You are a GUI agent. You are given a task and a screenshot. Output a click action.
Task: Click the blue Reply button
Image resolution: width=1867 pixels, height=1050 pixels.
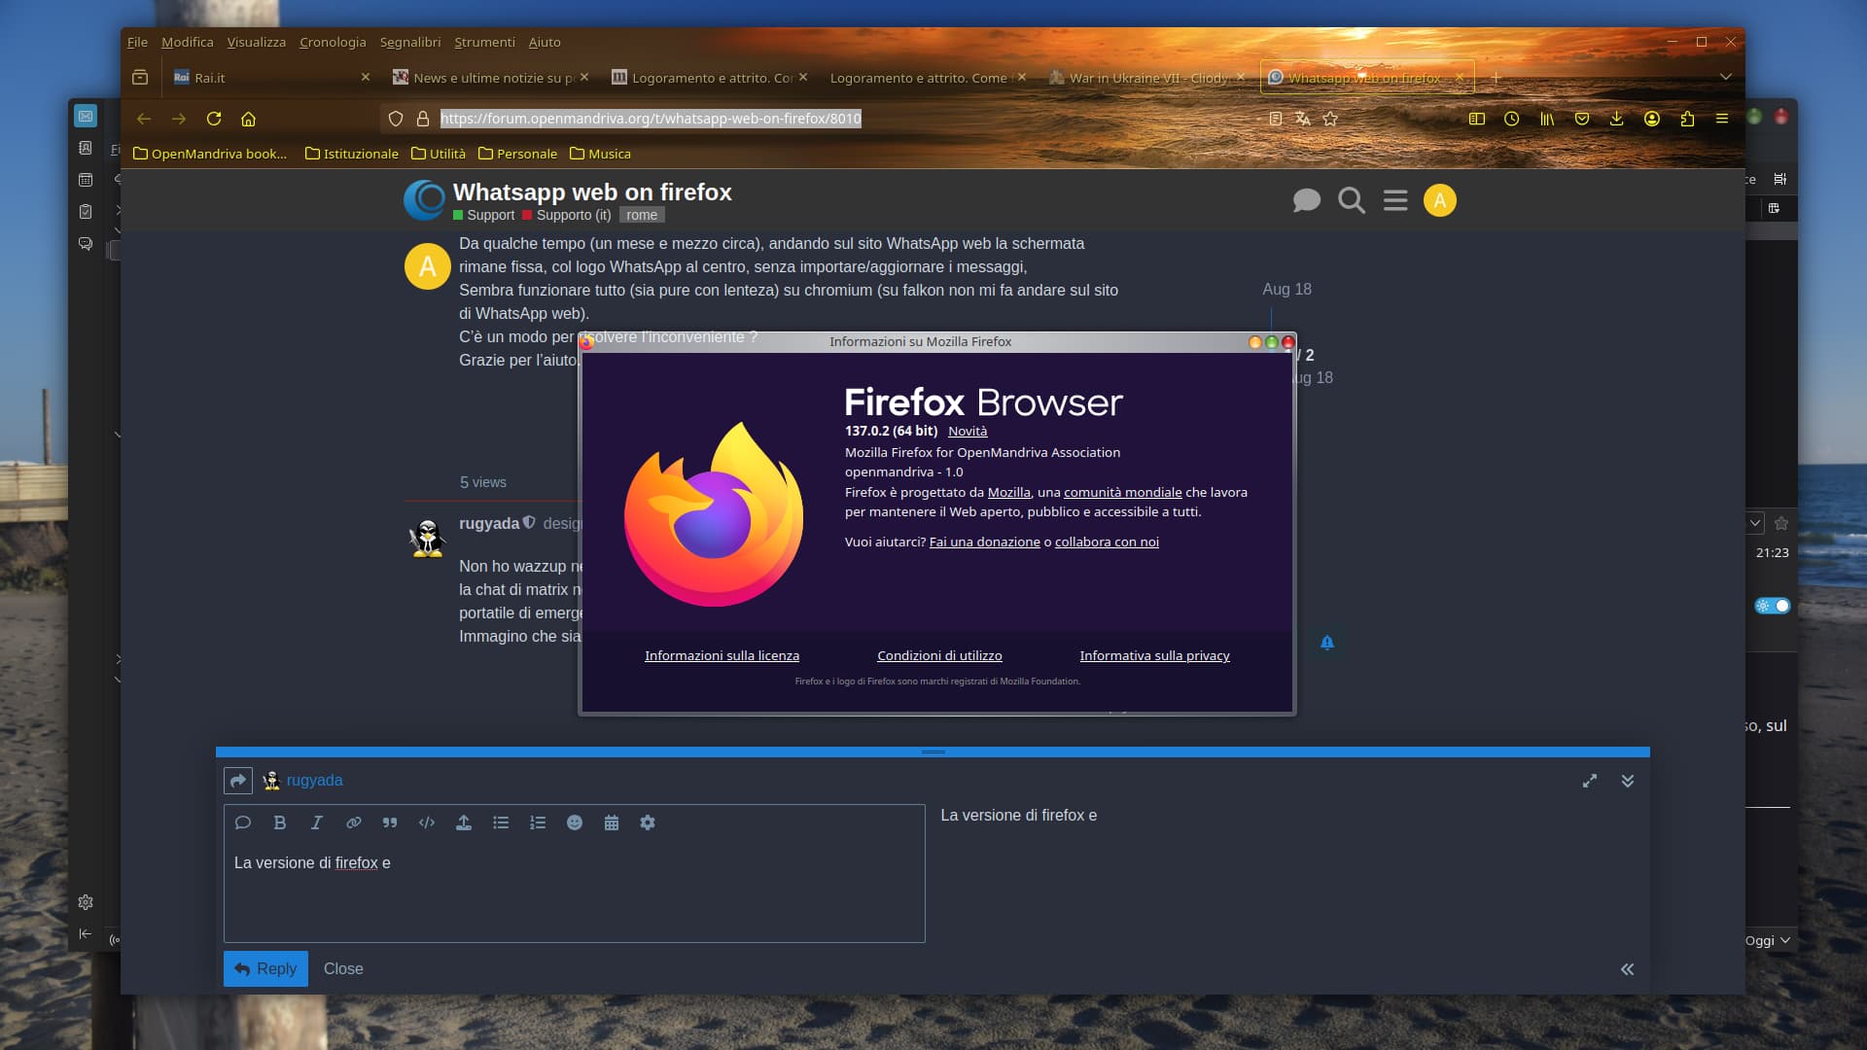click(265, 968)
